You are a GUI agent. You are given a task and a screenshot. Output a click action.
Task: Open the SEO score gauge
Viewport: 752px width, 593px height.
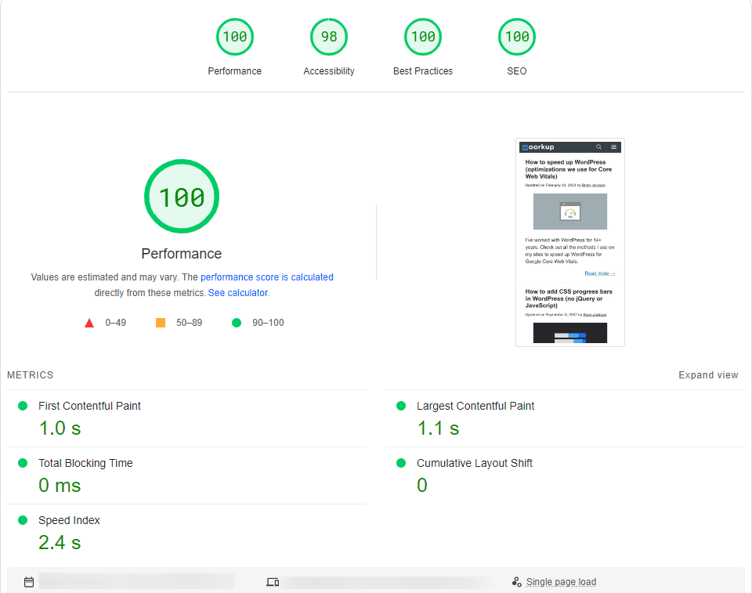tap(517, 37)
